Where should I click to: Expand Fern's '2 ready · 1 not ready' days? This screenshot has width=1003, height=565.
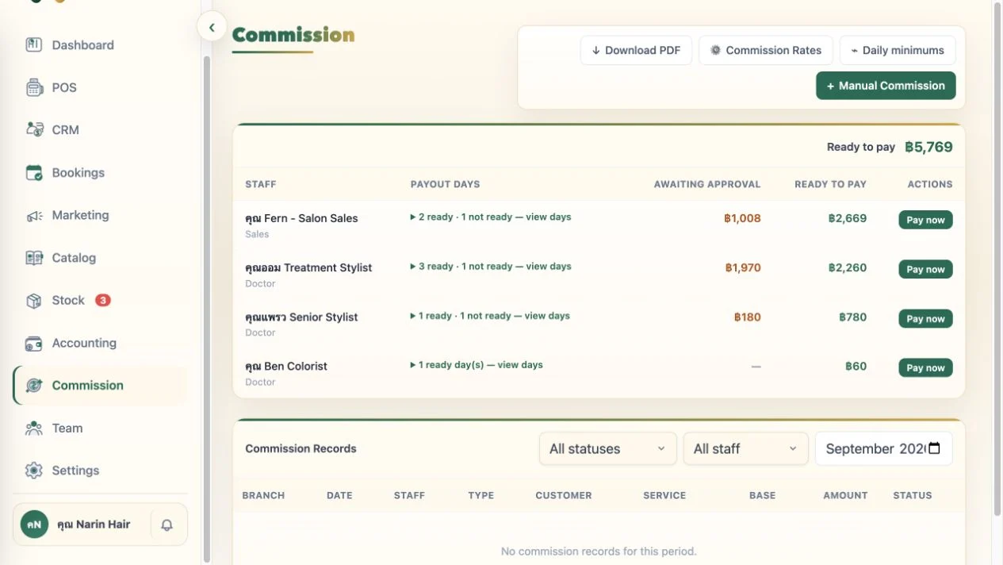(x=491, y=217)
